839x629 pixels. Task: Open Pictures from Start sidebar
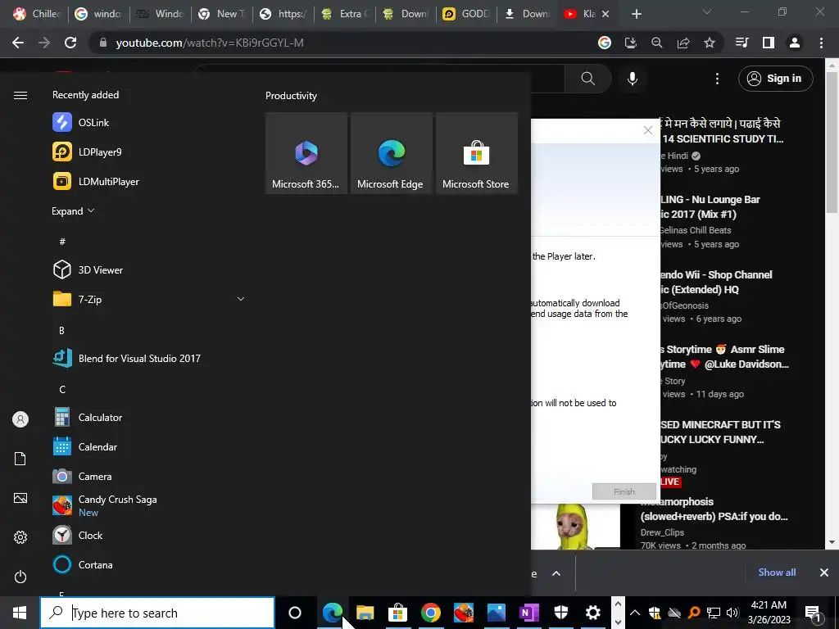point(20,498)
